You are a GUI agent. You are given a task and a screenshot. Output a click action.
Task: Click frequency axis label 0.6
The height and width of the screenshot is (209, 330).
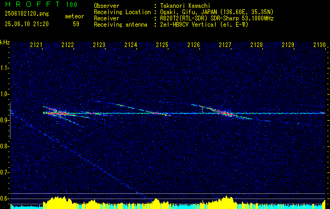(x=5, y=199)
